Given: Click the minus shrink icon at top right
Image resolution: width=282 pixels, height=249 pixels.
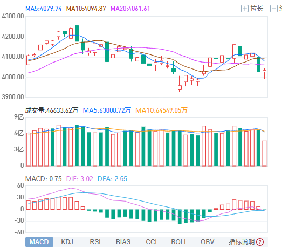Looking at the screenshot, I should [x=274, y=9].
